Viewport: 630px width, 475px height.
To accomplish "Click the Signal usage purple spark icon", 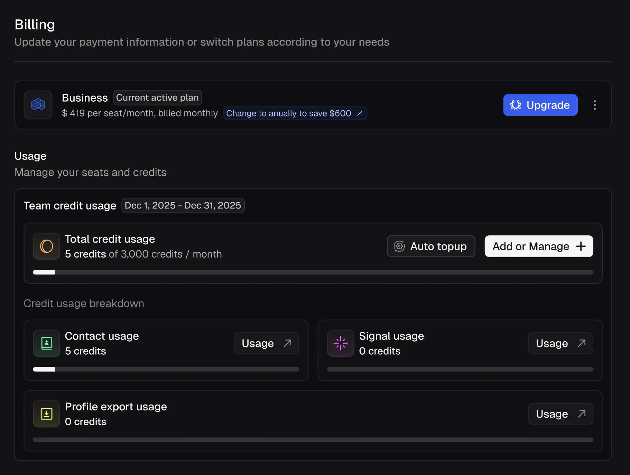I will click(341, 343).
